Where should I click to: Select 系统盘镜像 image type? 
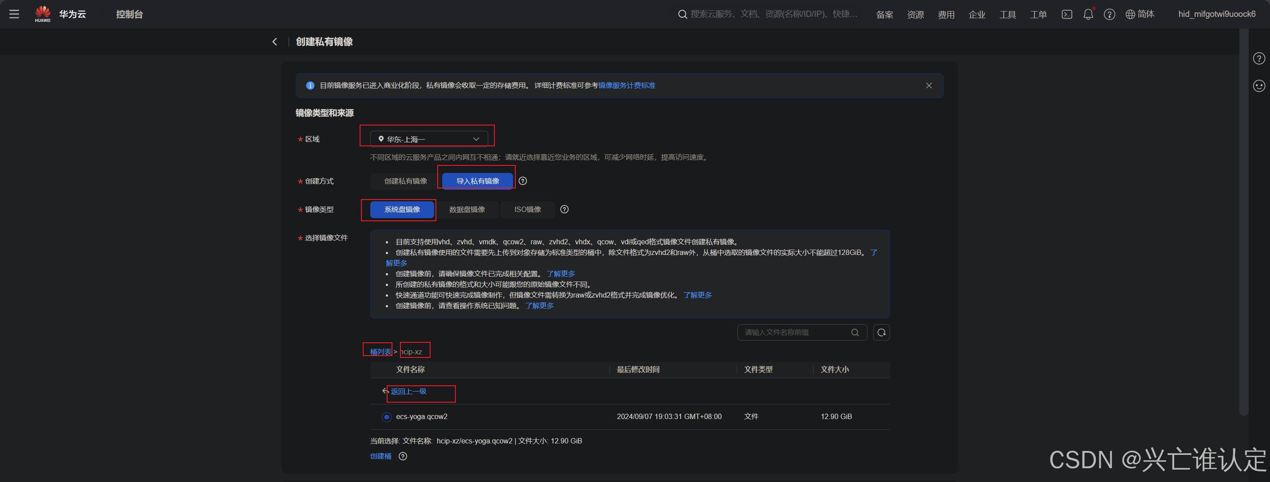click(402, 209)
